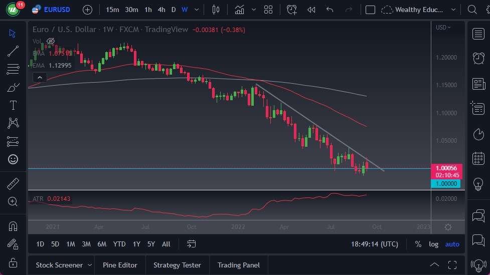Start bar replay mode
Image resolution: width=490 pixels, height=275 pixels.
311,10
